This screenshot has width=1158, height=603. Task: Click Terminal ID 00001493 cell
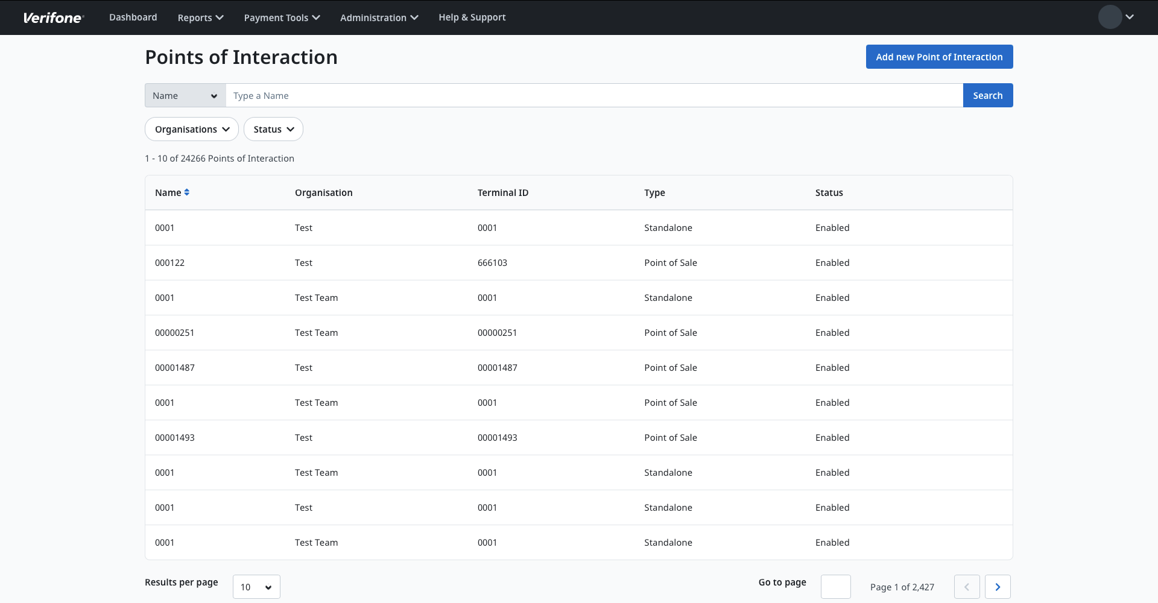[x=497, y=438]
